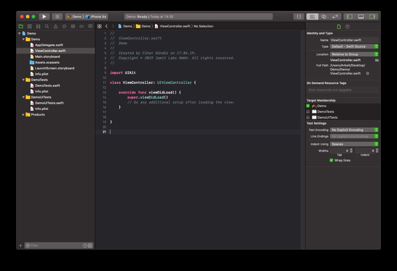The width and height of the screenshot is (397, 271).
Task: Enable DemoTests target membership
Action: pyautogui.click(x=308, y=111)
